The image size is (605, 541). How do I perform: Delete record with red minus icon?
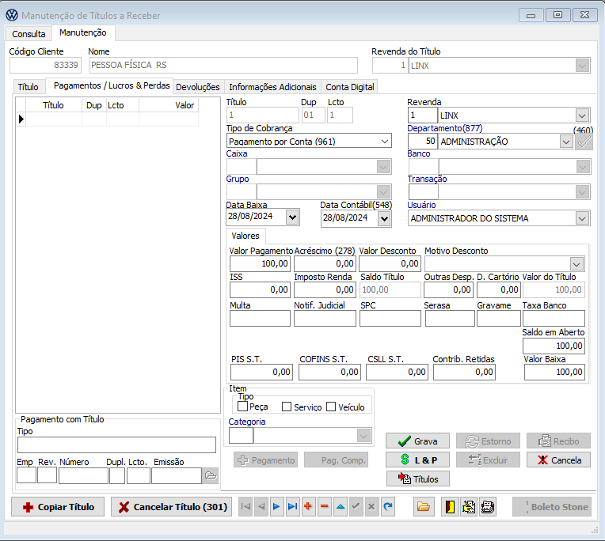[324, 507]
